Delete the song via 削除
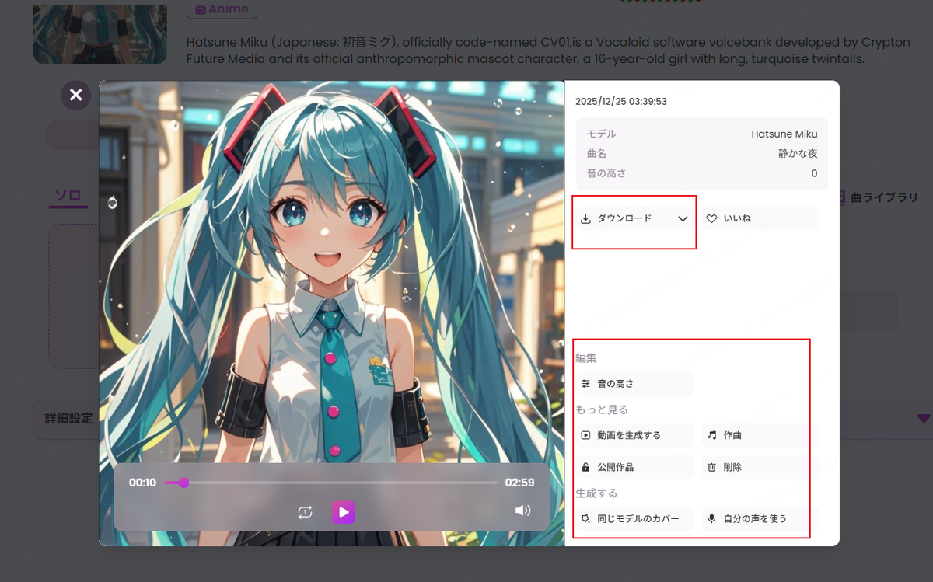The image size is (933, 582). click(x=760, y=467)
